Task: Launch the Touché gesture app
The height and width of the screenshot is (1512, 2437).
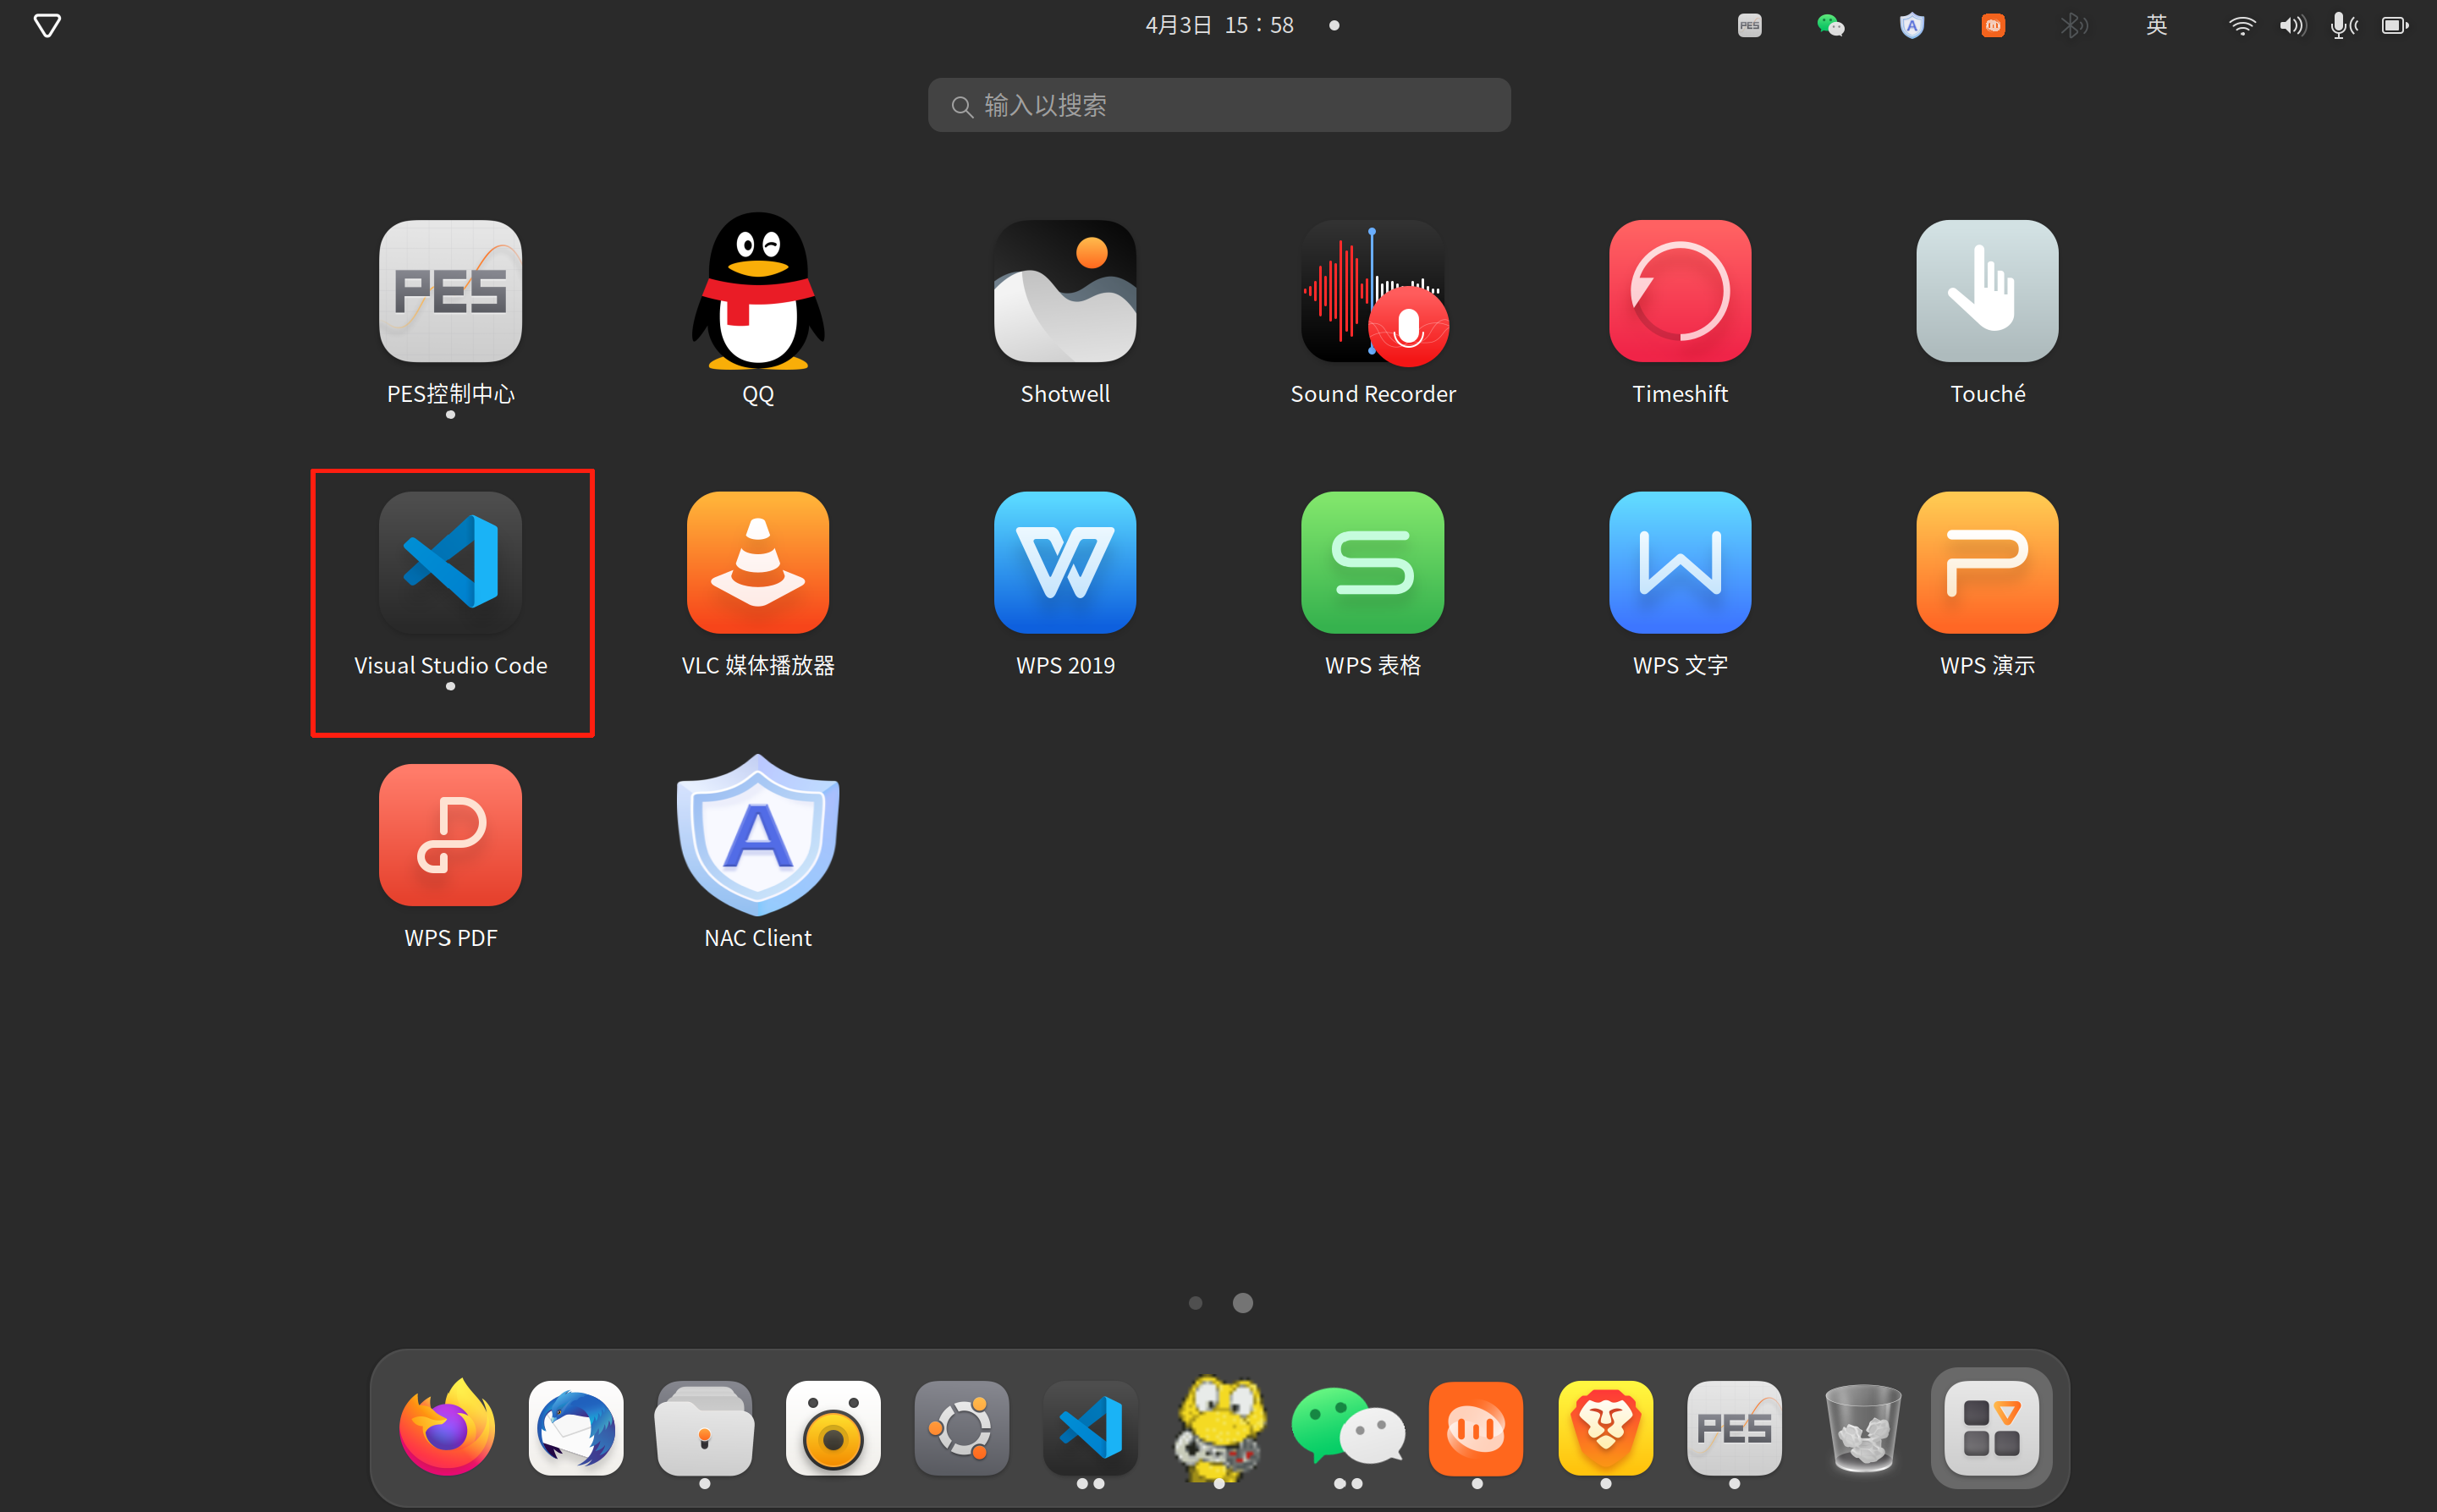Action: pyautogui.click(x=1986, y=291)
